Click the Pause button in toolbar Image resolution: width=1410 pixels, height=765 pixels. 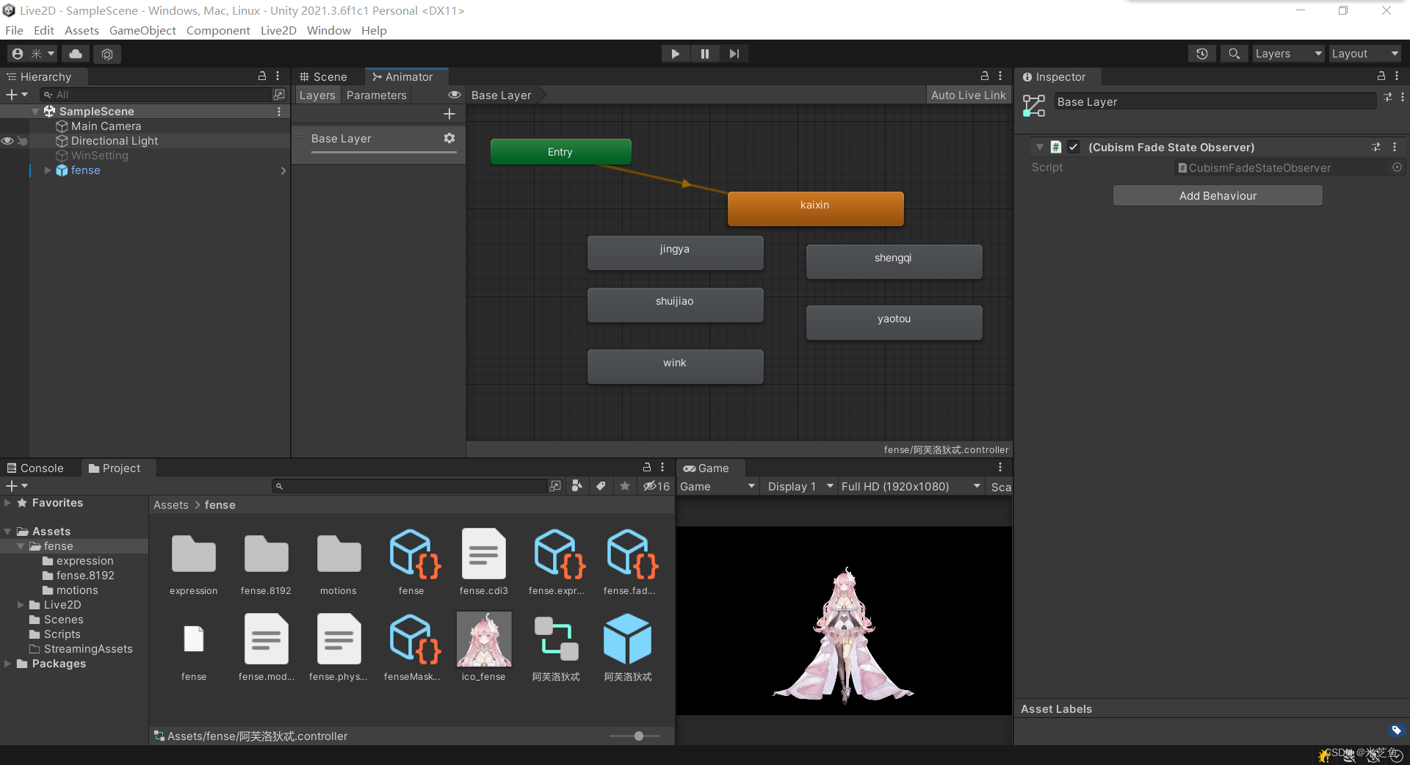pos(705,54)
